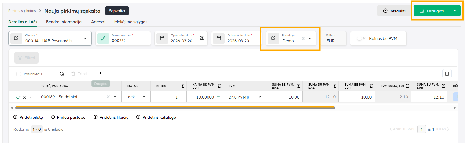Click Pridėti eilutę to add a line
Viewport: 465px width, 143px height.
coord(28,117)
